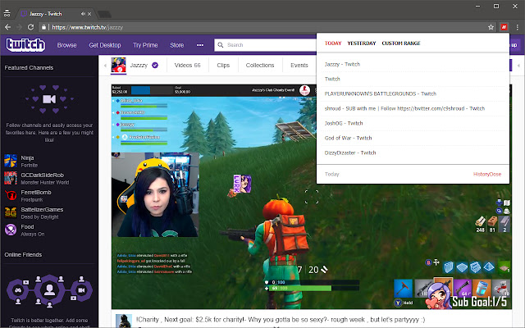The height and width of the screenshot is (328, 525).
Task: Click the GCDarkSideRob channel name
Action: [42, 175]
